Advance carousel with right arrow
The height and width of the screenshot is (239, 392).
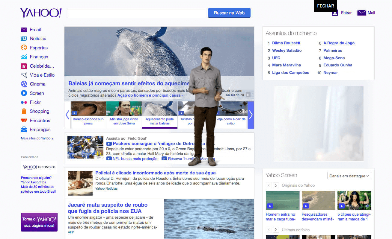pyautogui.click(x=251, y=115)
